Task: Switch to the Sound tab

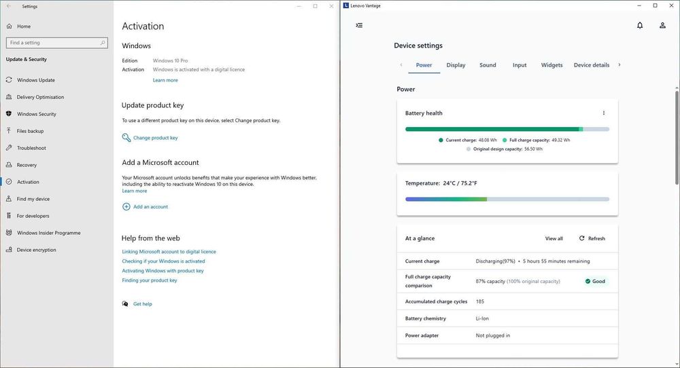Action: [488, 65]
